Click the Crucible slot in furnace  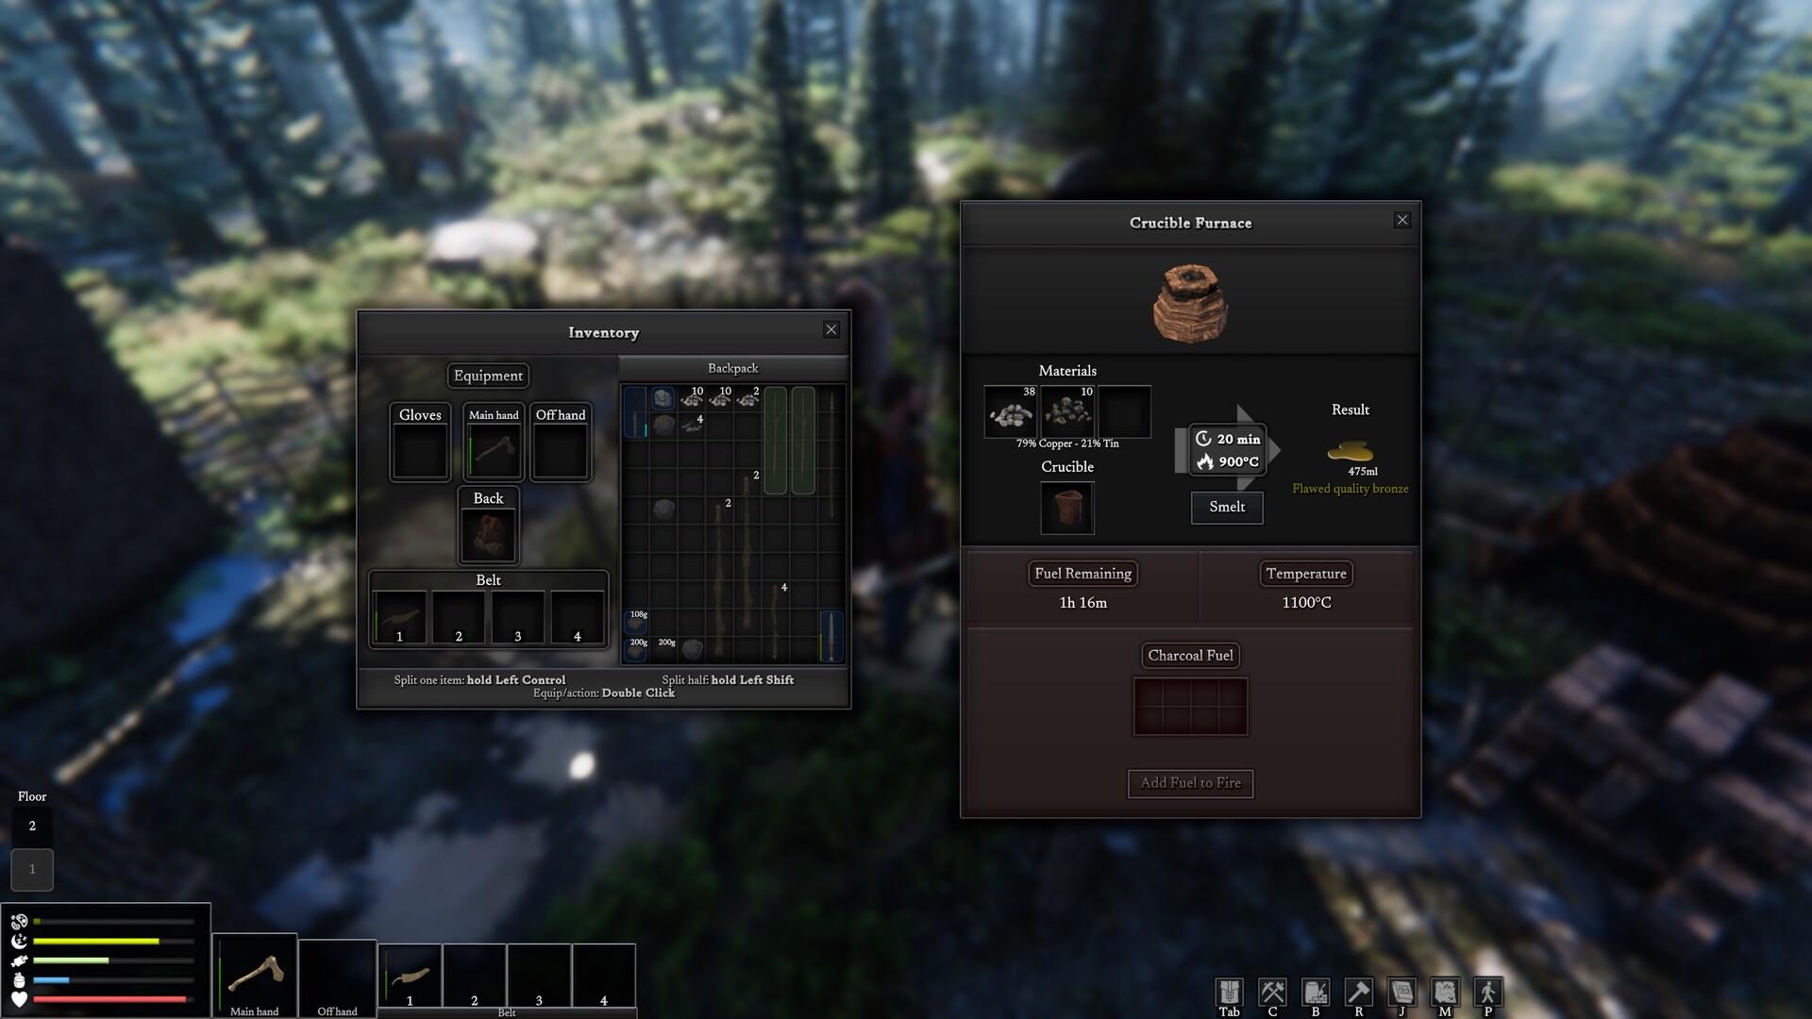click(1066, 505)
